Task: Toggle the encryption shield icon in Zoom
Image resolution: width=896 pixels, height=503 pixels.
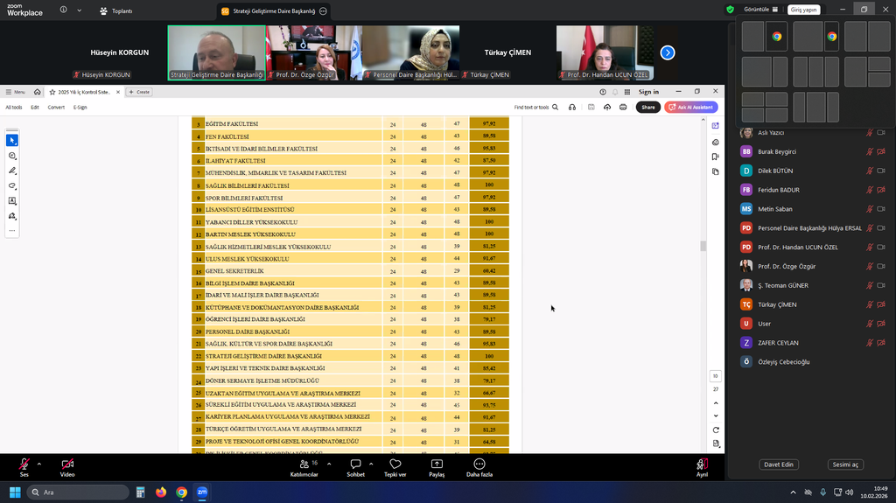Action: click(730, 10)
